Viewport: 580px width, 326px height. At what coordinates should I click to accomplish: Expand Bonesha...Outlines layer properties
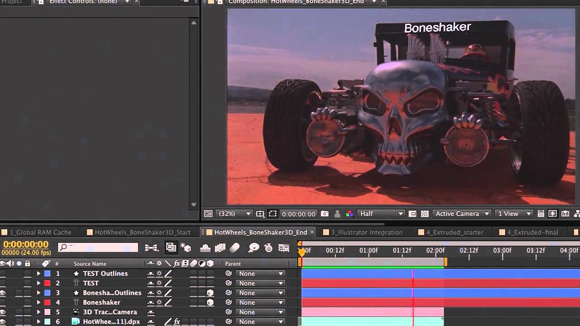click(39, 293)
